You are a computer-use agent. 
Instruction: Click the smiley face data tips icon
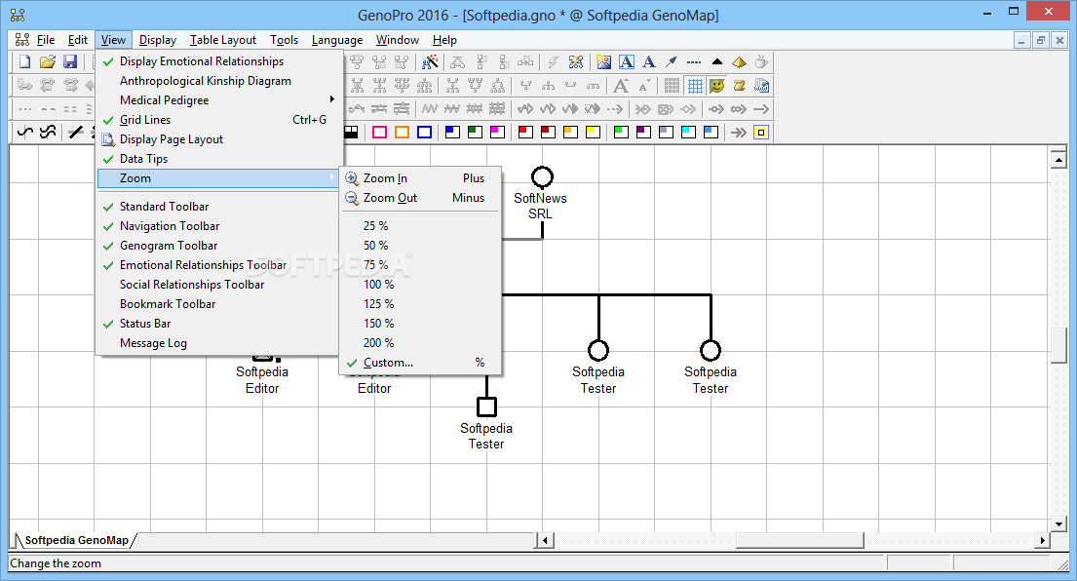tap(717, 86)
